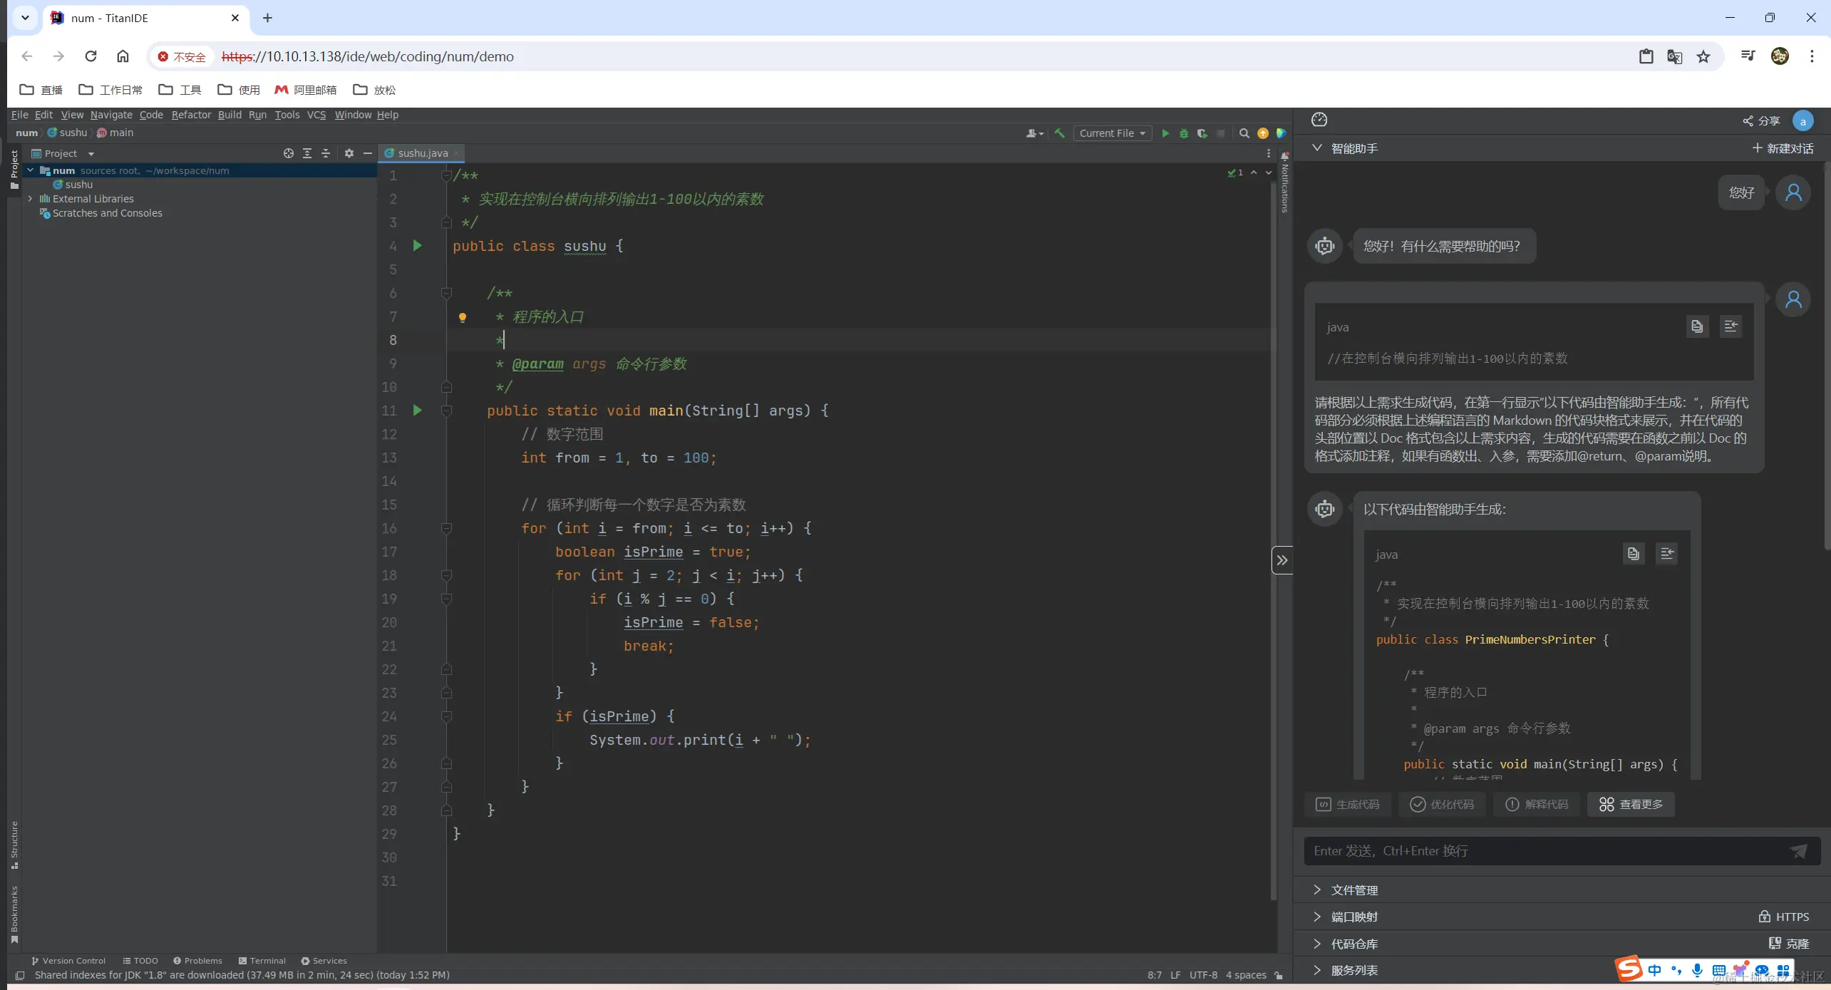Collapse the right side panel with the double arrow

coord(1282,560)
